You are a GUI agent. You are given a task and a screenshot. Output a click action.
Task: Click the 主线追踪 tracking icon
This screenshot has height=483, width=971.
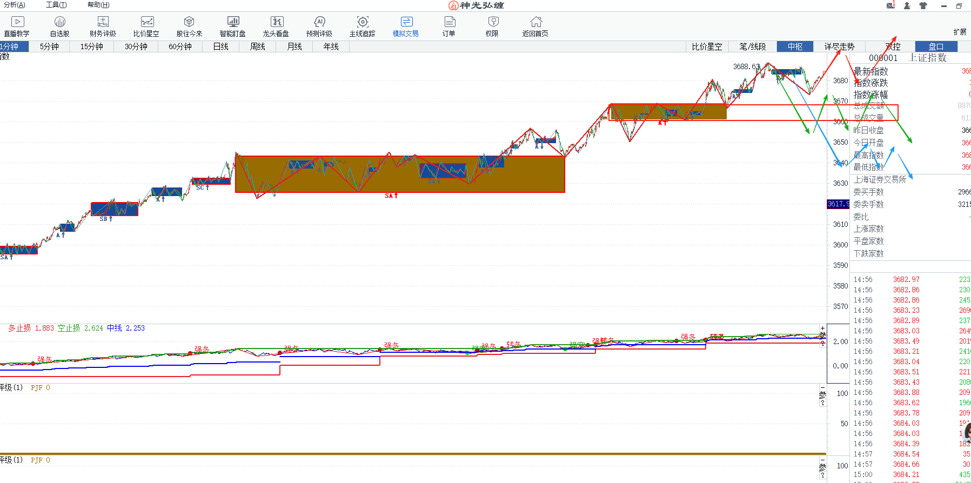(x=363, y=26)
